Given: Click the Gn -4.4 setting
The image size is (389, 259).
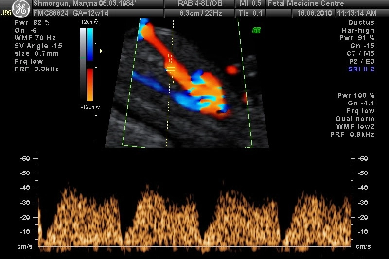Looking at the screenshot, I should (361, 103).
